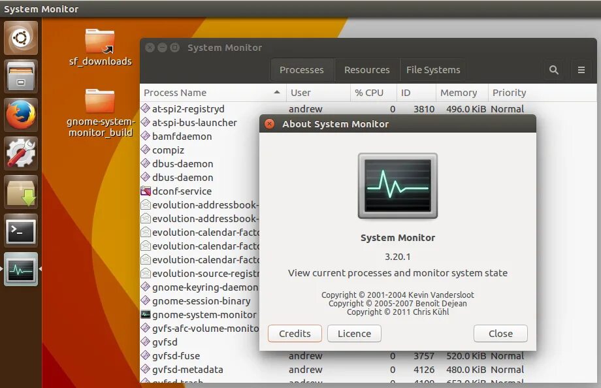Select the gvfs-afc-volume-monitor process row
The image size is (601, 388).
(x=199, y=328)
